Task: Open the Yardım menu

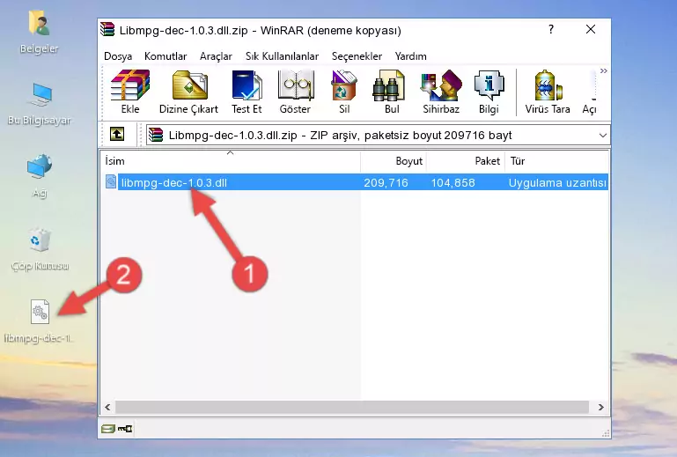Action: coord(410,56)
